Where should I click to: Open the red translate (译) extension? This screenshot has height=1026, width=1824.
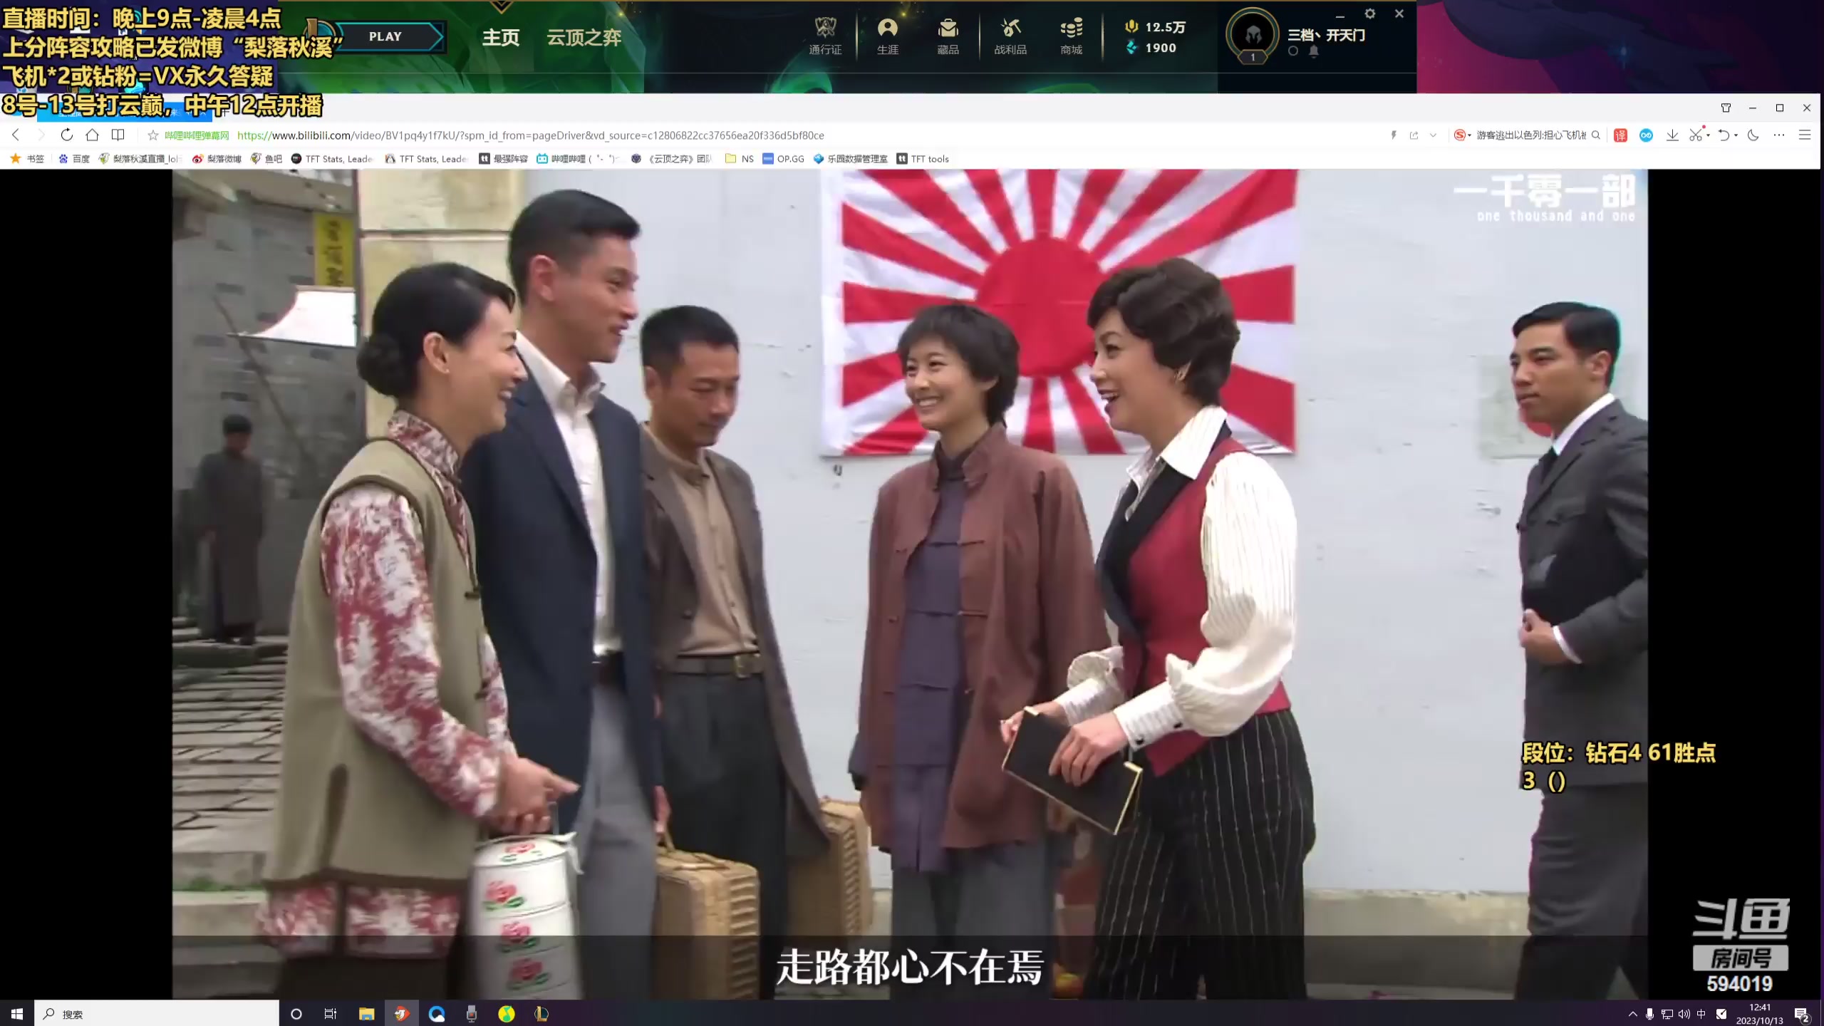1620,135
